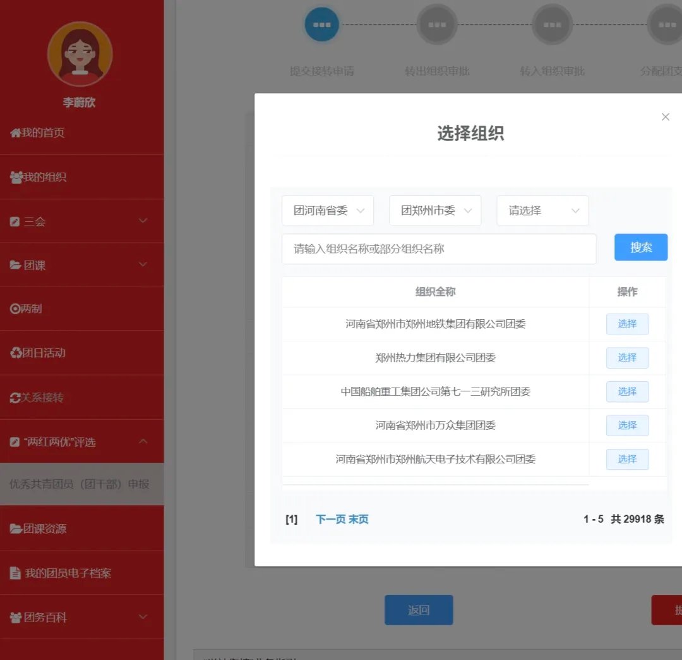Click the user avatar of 李蔚欣

80,54
